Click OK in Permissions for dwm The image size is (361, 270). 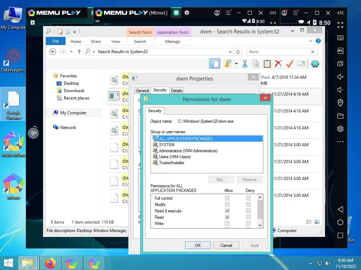pyautogui.click(x=198, y=245)
